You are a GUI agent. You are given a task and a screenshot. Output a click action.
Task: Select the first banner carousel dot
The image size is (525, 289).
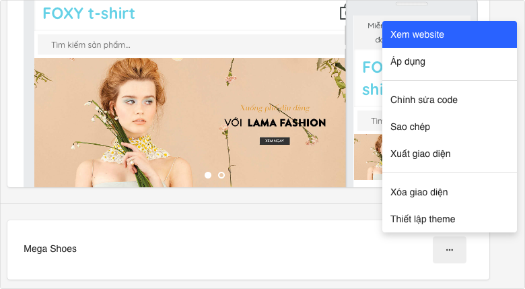click(x=208, y=175)
